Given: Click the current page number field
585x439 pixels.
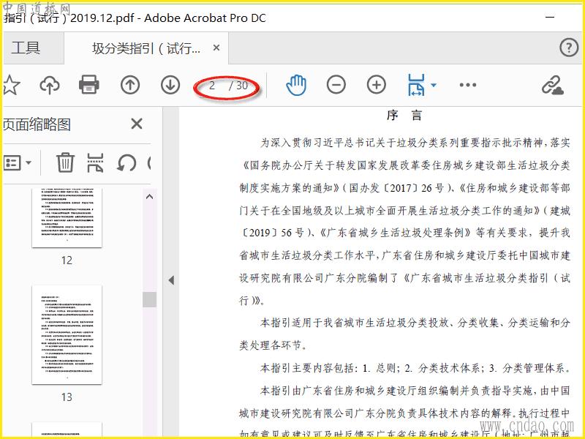Looking at the screenshot, I should pyautogui.click(x=212, y=86).
